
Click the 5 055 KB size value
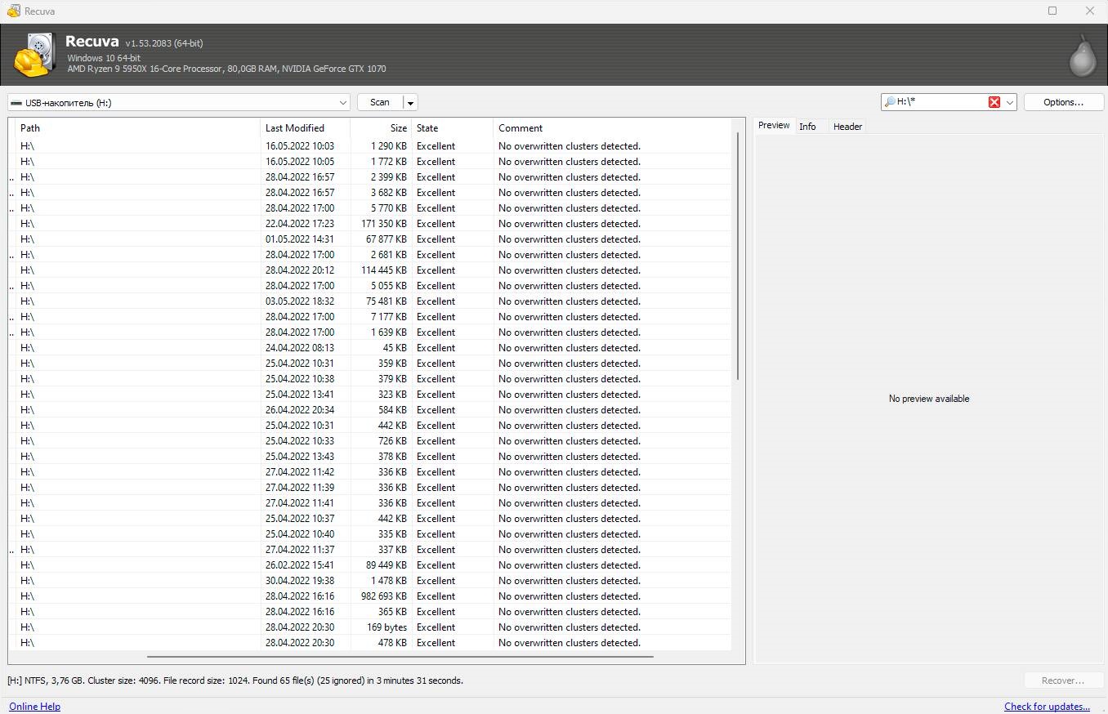[388, 286]
